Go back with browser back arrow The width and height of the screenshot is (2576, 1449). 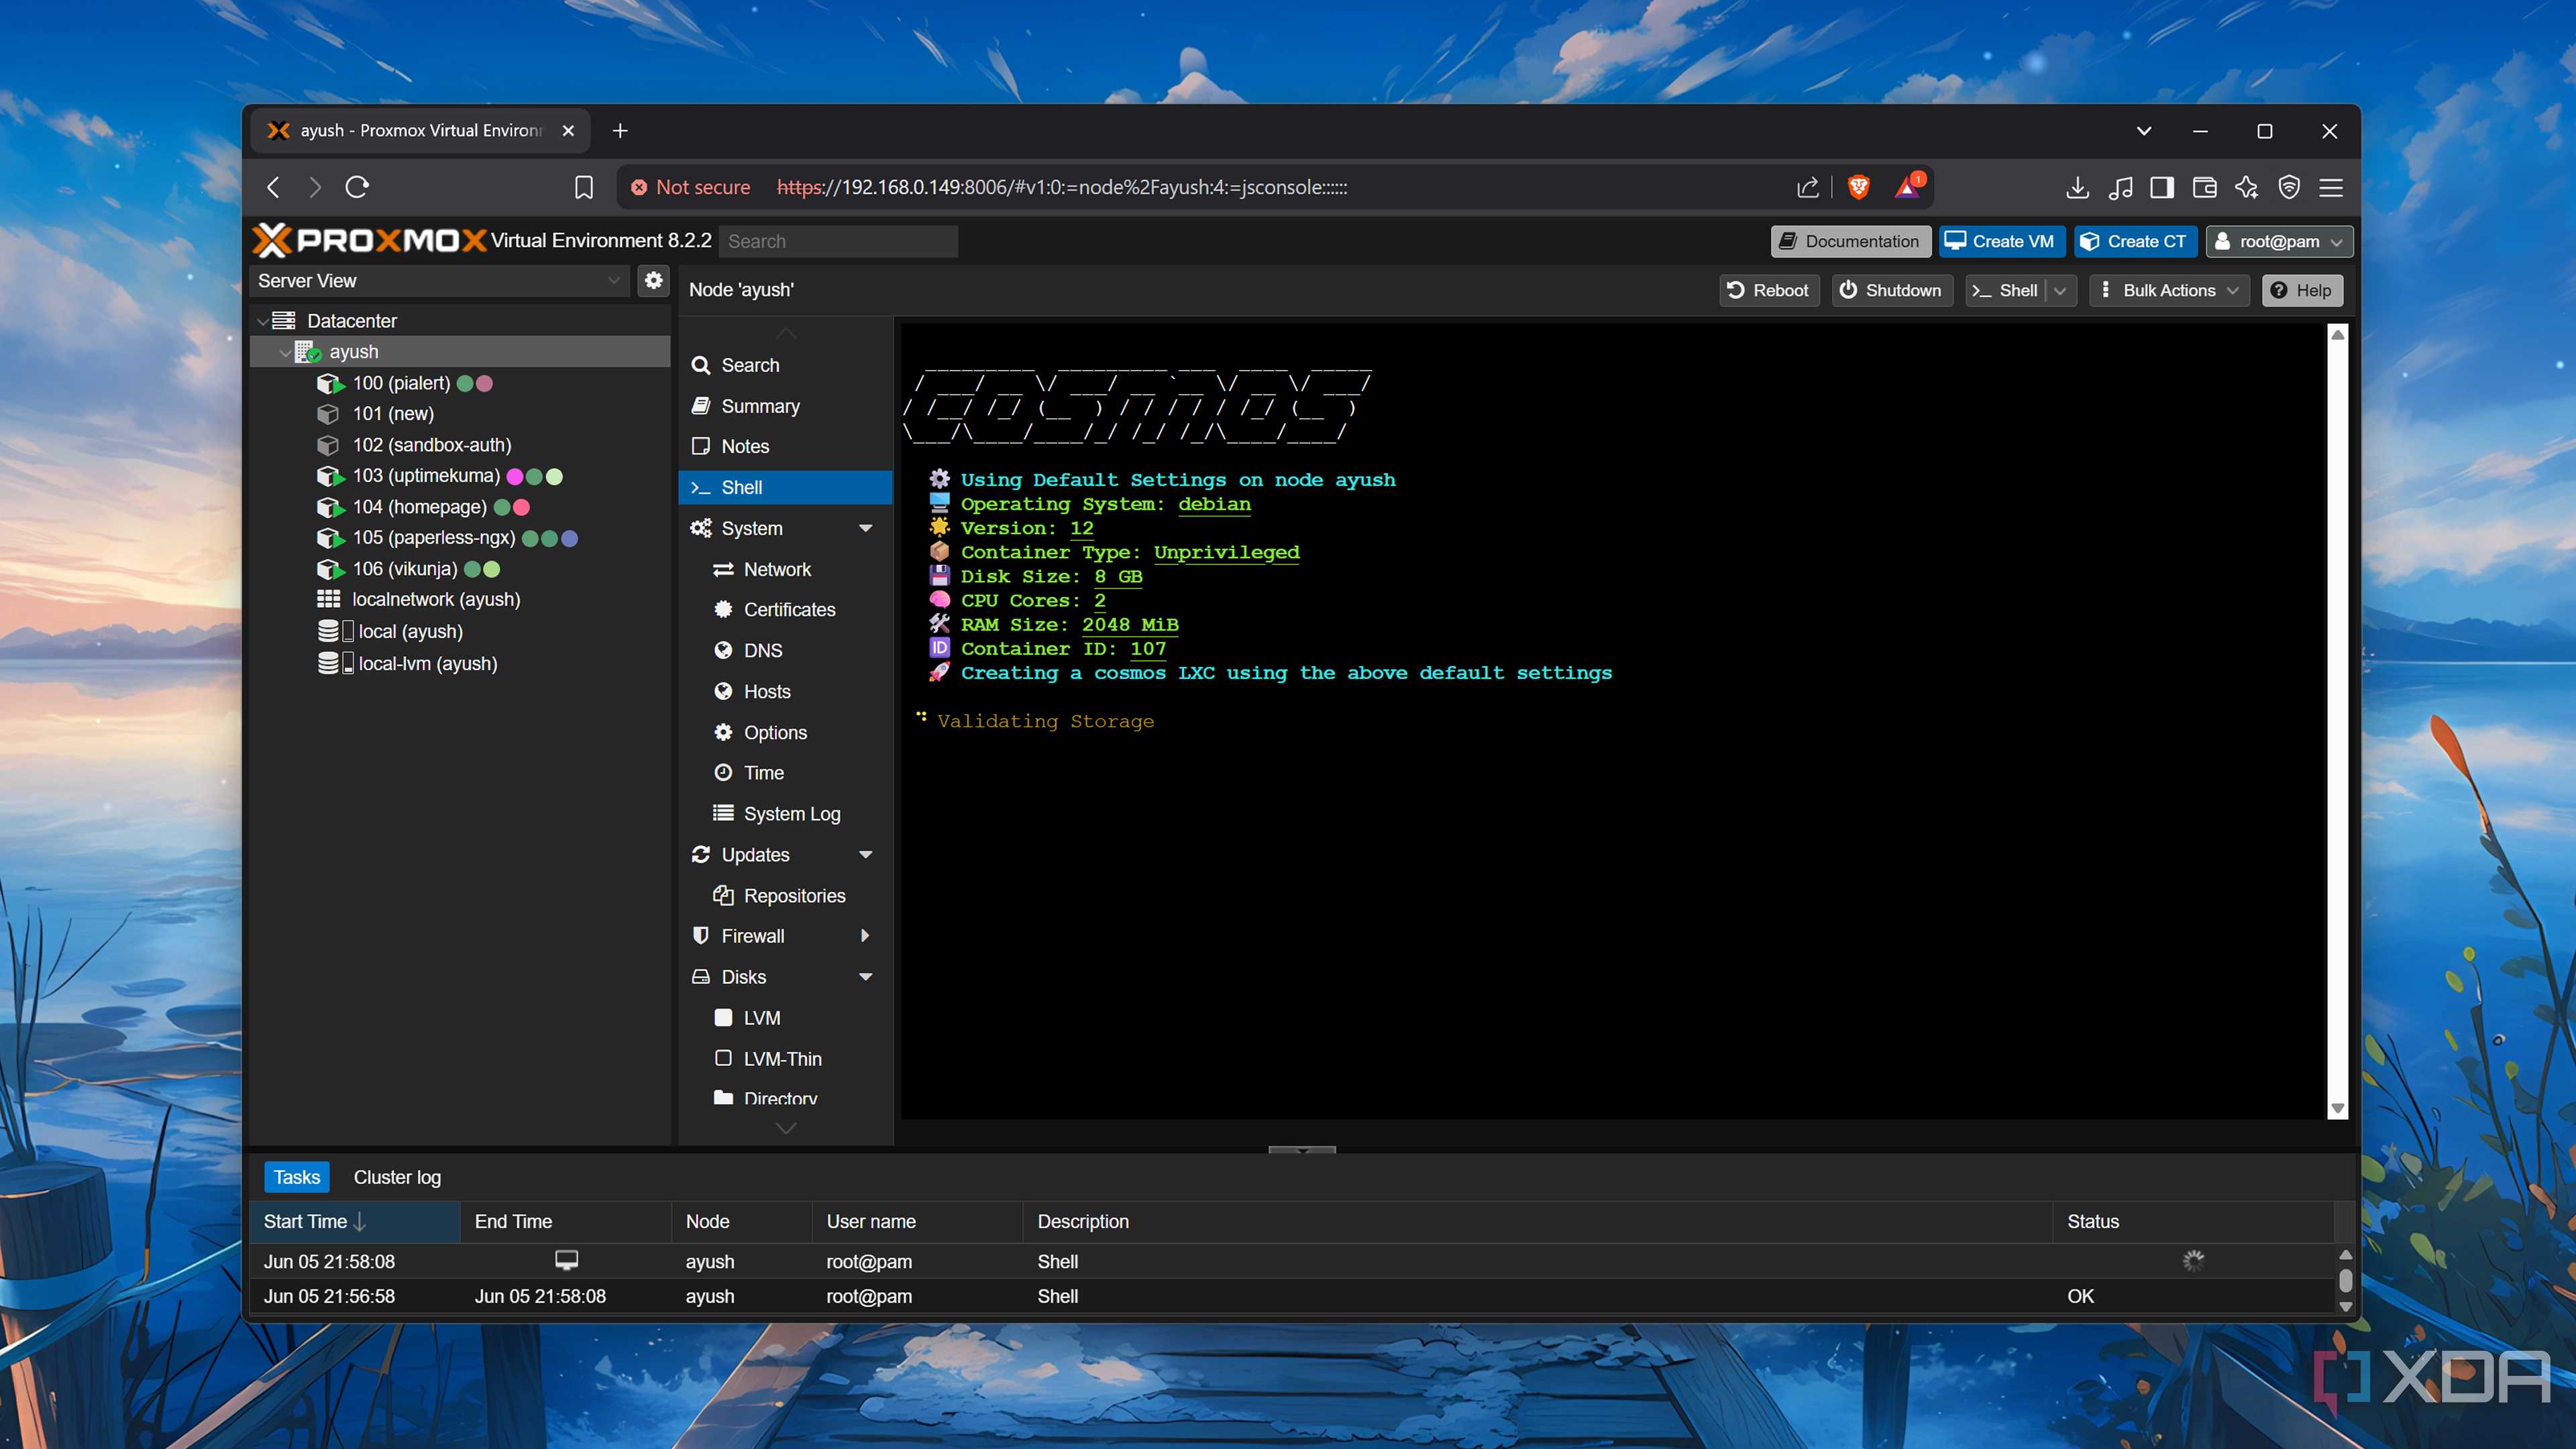pyautogui.click(x=273, y=187)
